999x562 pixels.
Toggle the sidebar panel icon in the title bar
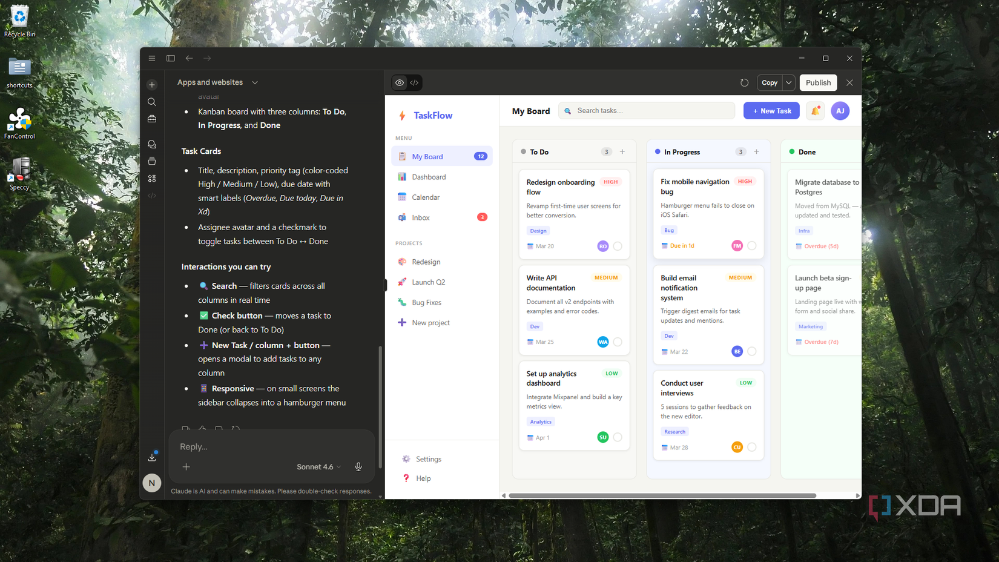pyautogui.click(x=171, y=58)
